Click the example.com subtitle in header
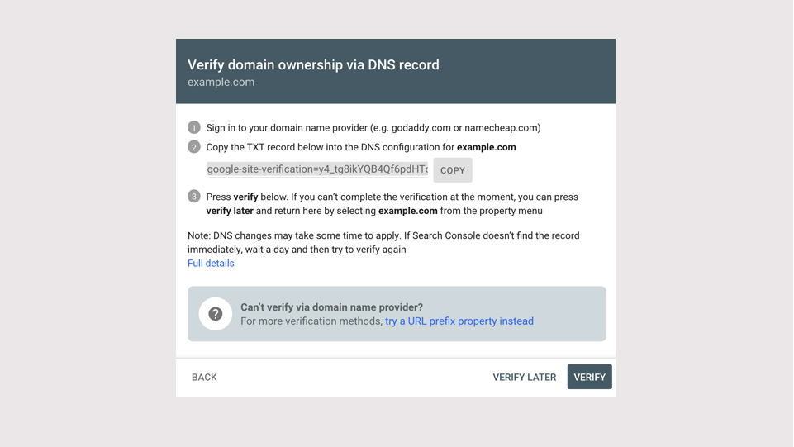The width and height of the screenshot is (794, 447). [221, 82]
